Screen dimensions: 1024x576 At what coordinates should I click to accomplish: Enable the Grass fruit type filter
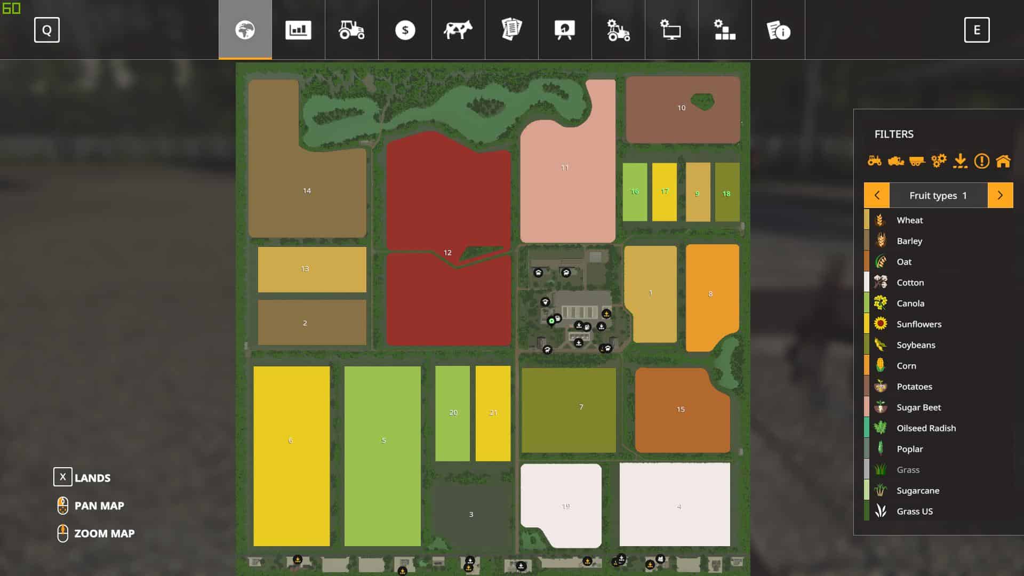908,470
